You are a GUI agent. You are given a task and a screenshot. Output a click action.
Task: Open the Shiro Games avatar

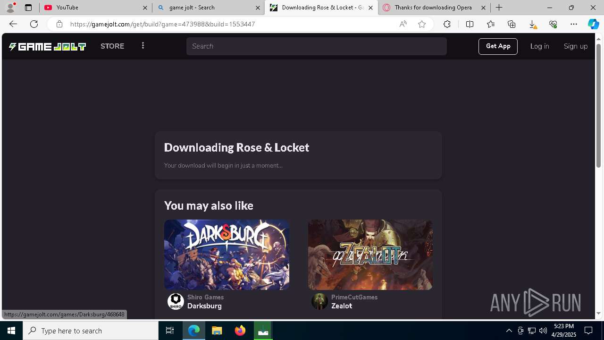click(176, 301)
